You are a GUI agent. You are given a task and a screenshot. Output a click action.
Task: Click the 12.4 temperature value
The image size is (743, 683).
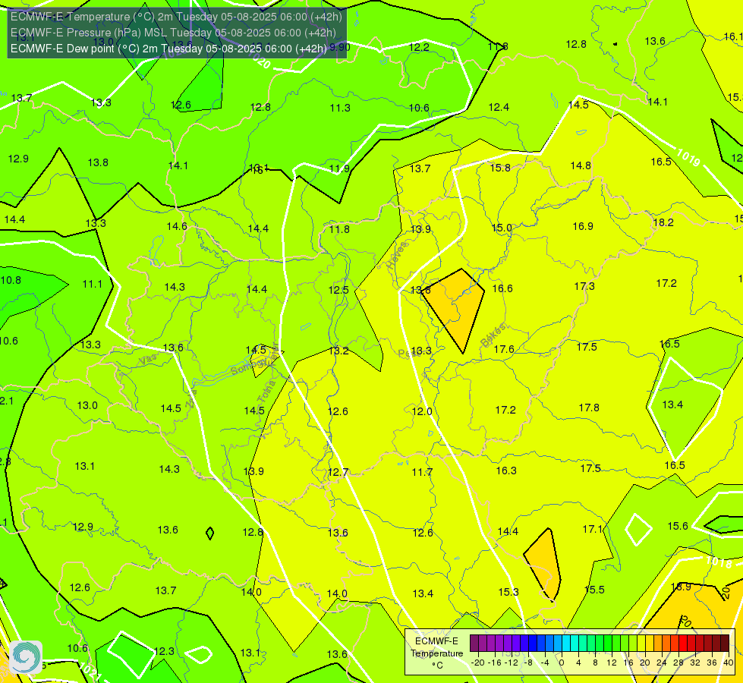click(x=499, y=108)
